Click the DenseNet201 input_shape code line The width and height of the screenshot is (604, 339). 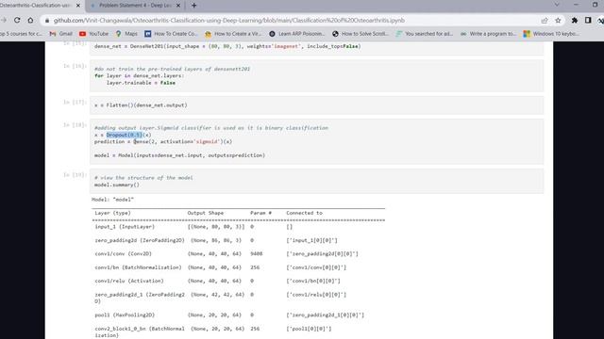click(x=227, y=46)
